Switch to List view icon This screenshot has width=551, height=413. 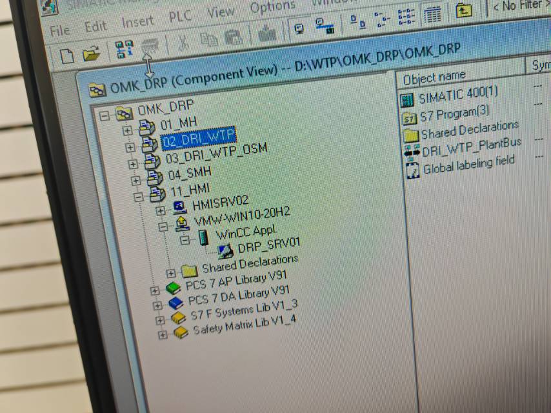point(406,17)
